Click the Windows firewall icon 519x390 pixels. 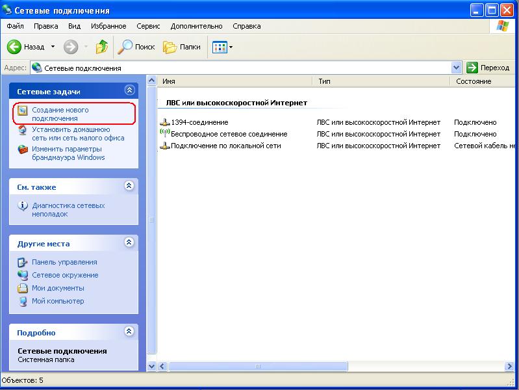click(x=23, y=149)
